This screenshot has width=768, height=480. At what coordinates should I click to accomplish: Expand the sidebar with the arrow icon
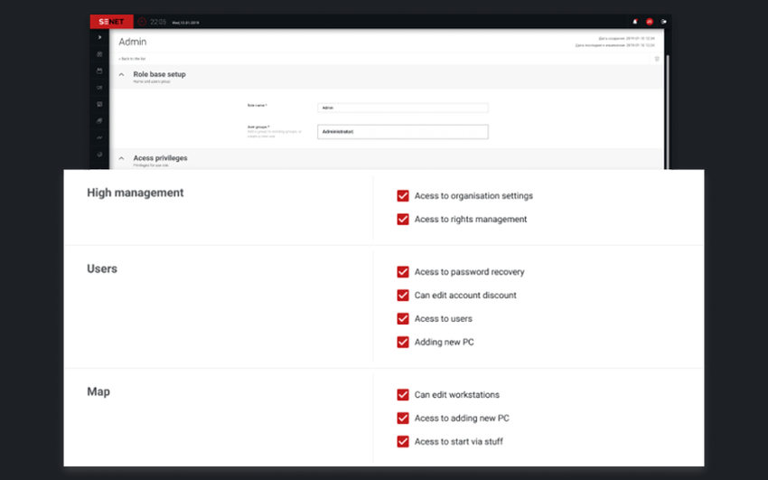coord(99,38)
